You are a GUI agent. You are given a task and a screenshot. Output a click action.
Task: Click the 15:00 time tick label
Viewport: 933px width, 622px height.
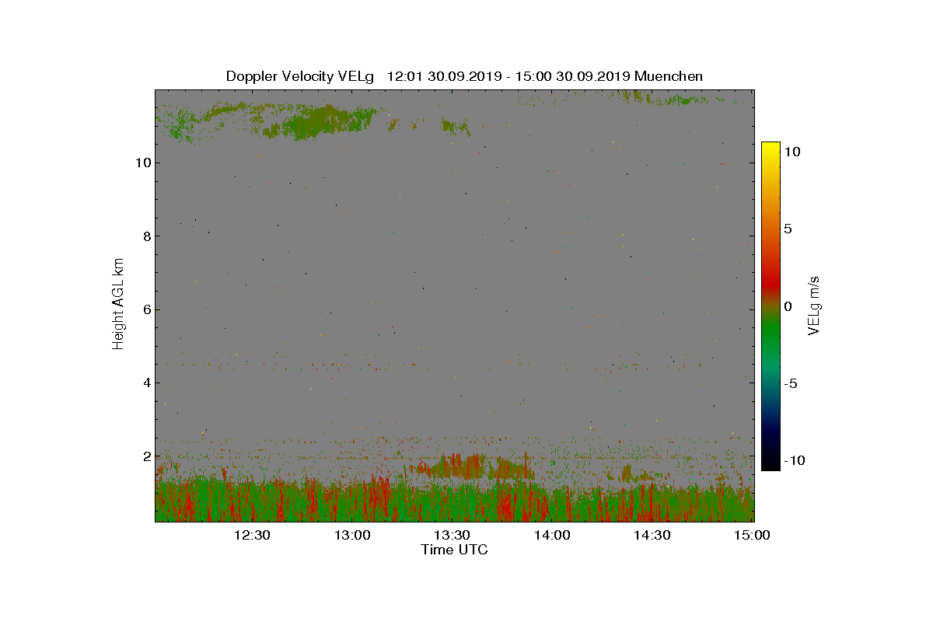click(x=752, y=535)
